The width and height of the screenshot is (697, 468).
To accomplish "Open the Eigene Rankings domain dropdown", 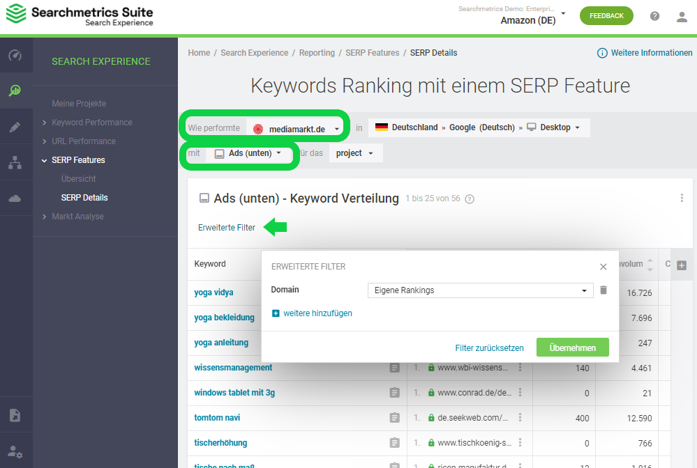I will click(x=481, y=290).
